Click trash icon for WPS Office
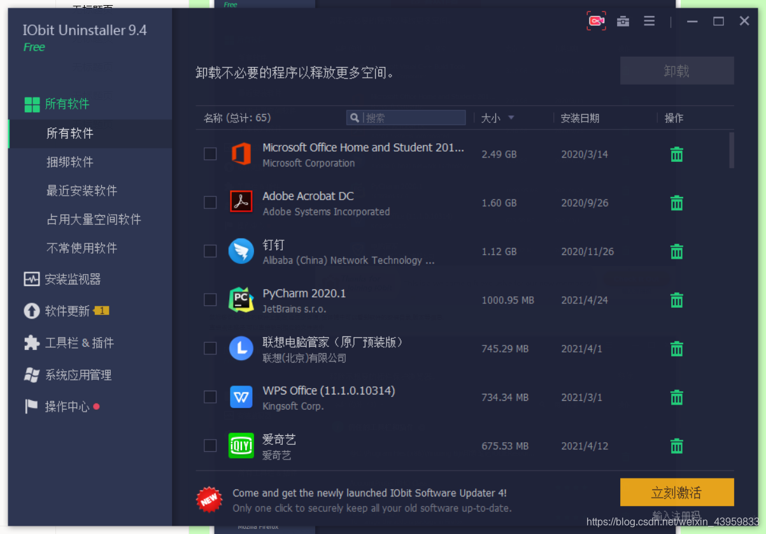The image size is (766, 534). pos(677,397)
